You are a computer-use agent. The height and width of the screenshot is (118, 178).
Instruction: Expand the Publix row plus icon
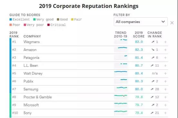(x=165, y=81)
